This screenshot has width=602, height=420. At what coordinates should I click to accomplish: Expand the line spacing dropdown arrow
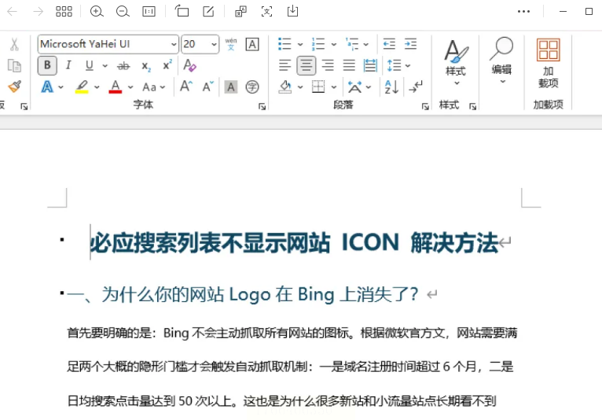pos(408,66)
